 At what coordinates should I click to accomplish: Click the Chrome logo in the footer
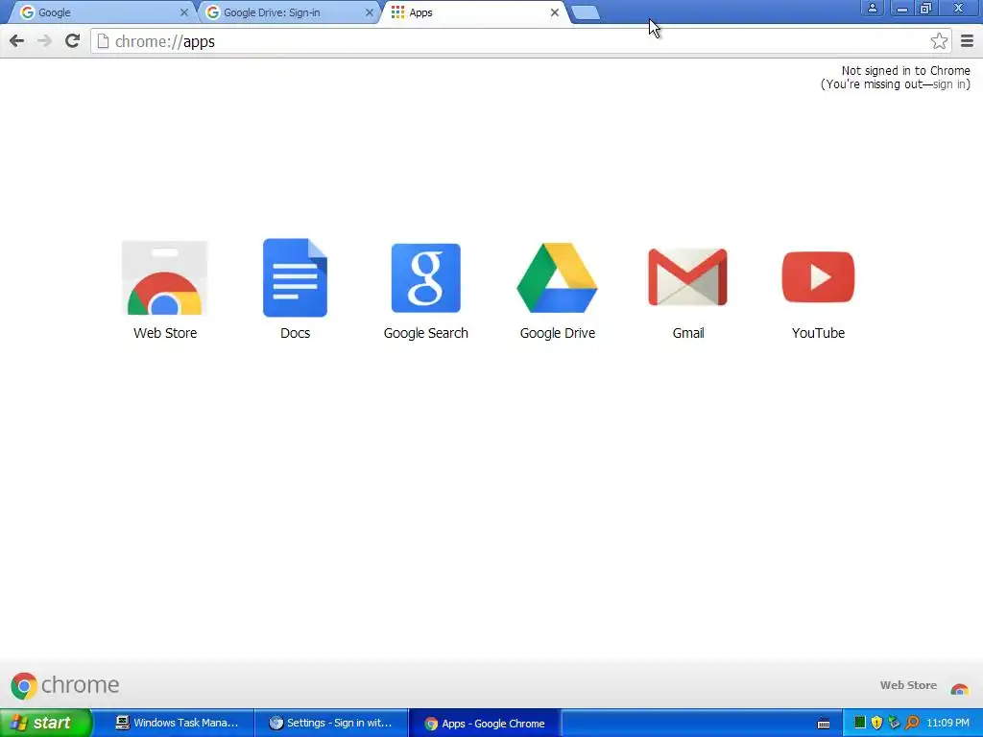(x=64, y=685)
